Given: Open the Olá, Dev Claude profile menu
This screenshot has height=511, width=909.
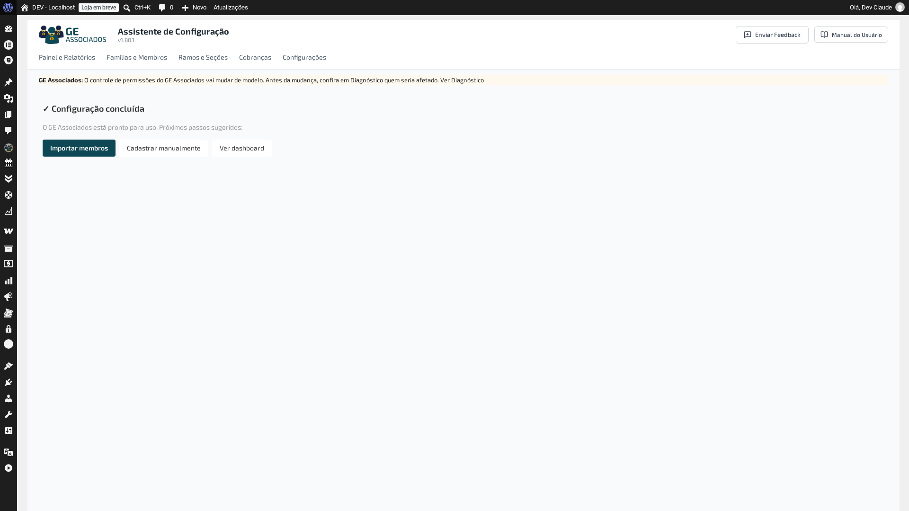Looking at the screenshot, I should click(877, 8).
